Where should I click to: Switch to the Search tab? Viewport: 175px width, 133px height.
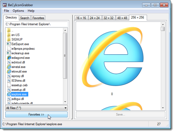click(25, 18)
